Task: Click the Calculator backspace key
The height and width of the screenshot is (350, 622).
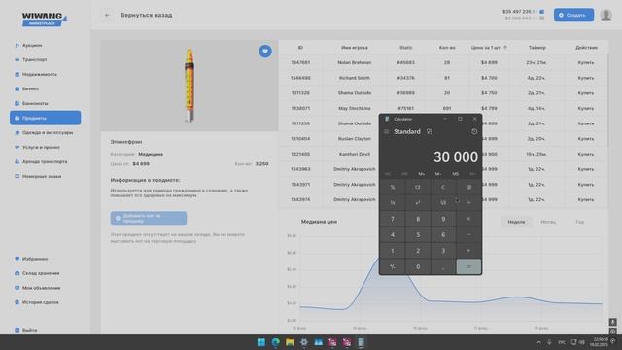Action: [x=468, y=187]
